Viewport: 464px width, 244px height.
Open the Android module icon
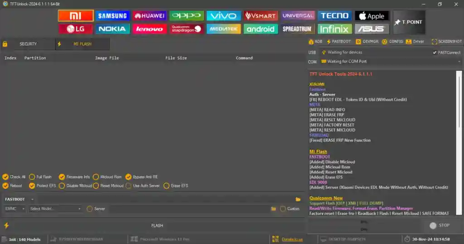(261, 29)
